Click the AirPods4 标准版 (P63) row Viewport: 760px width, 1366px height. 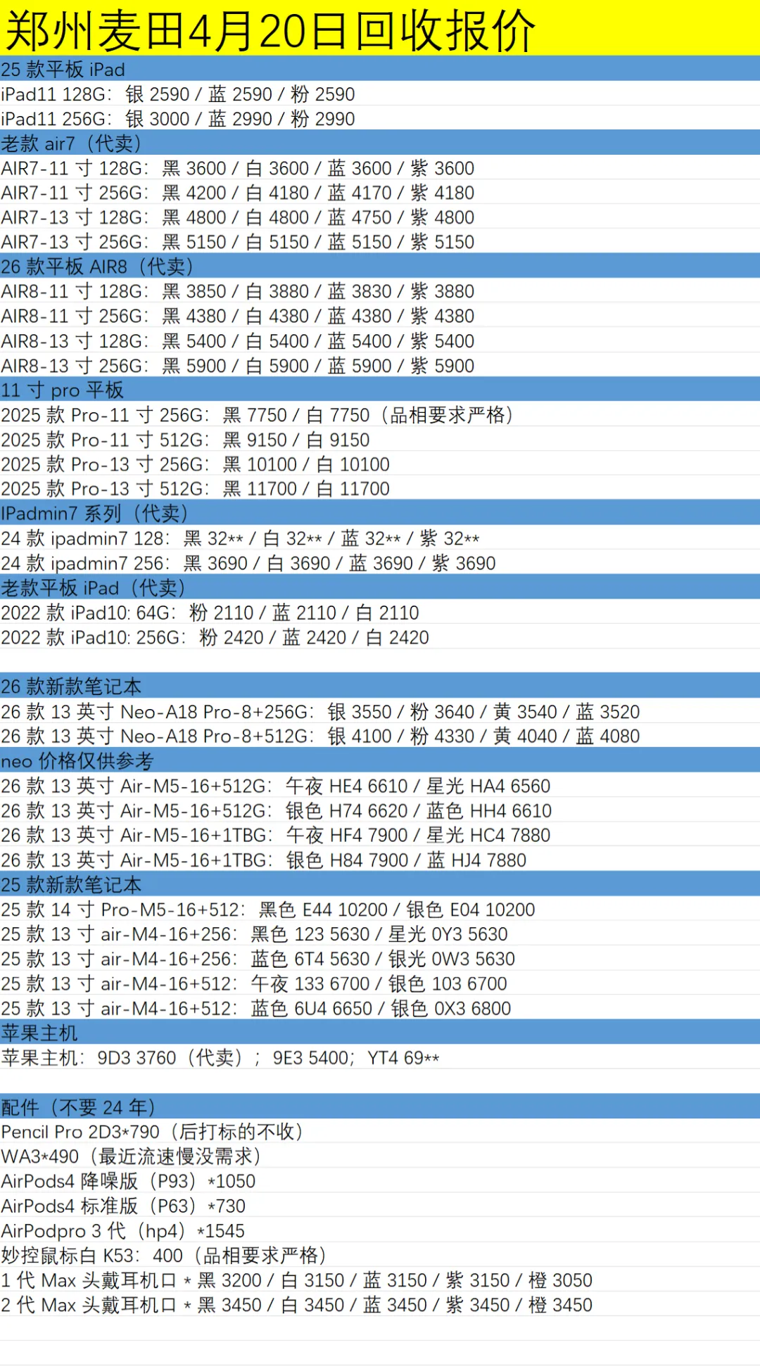380,1205
